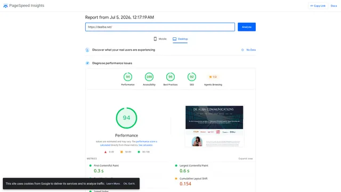Click the green circle 90-100 legend icon
Viewport: 341px width, 192px height.
[x=139, y=151]
